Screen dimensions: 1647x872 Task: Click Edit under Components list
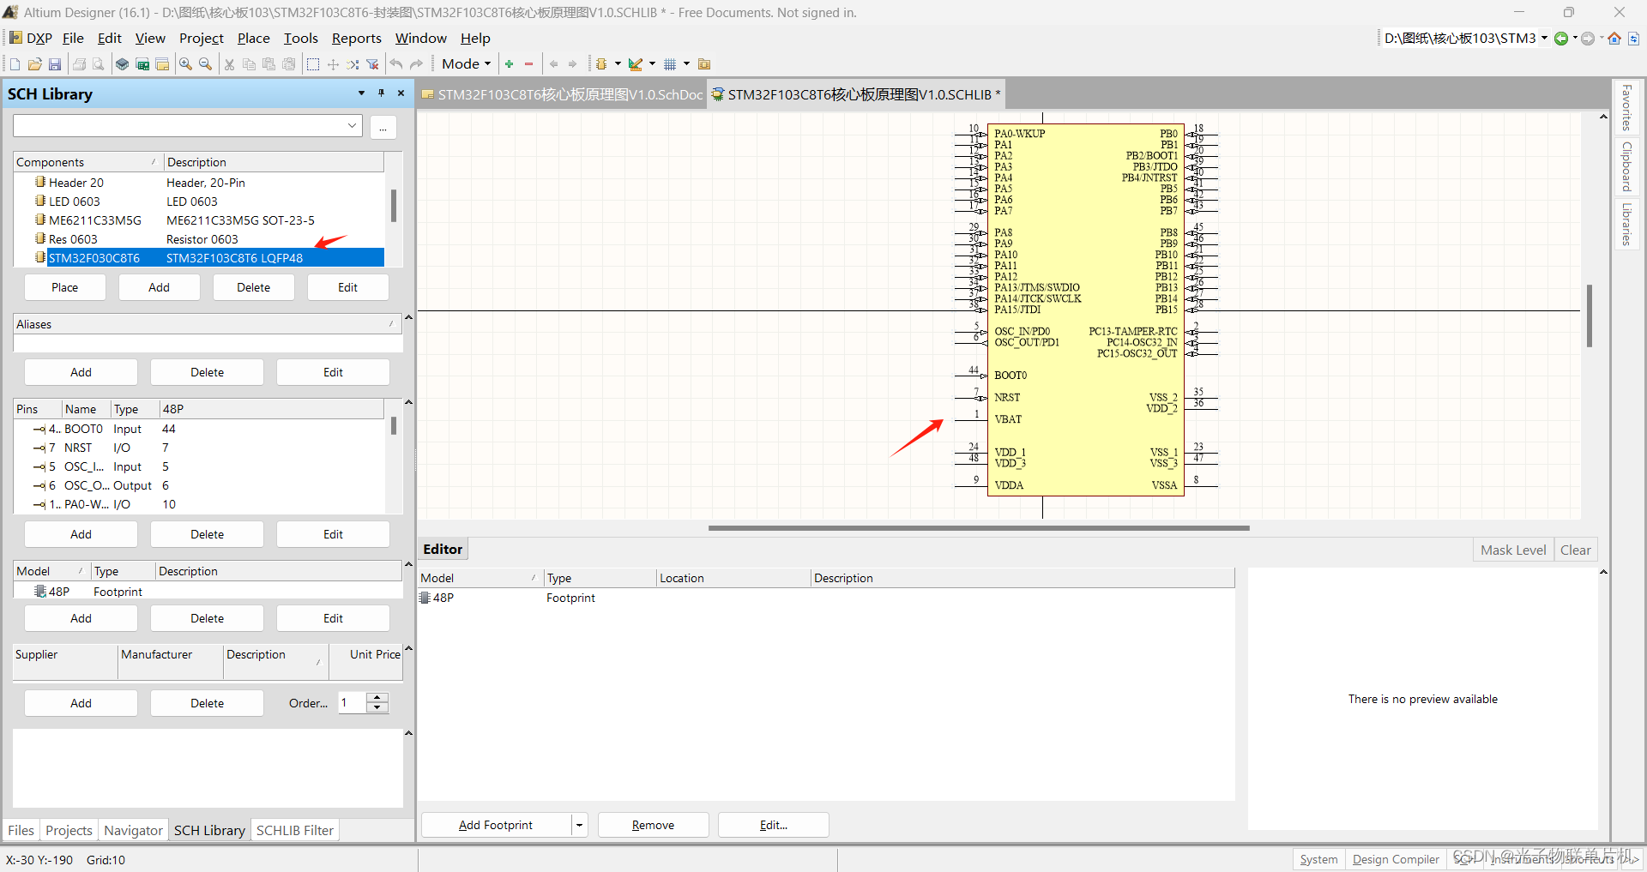347,287
